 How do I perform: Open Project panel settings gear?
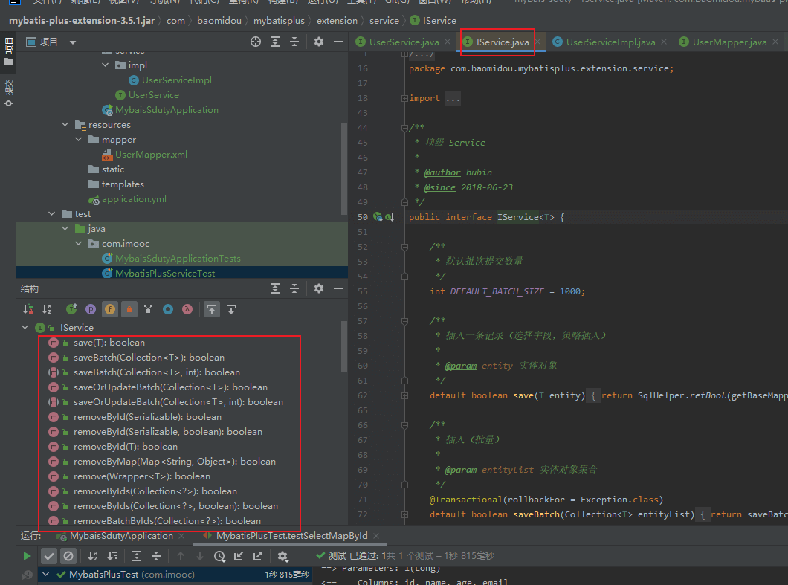coord(319,42)
